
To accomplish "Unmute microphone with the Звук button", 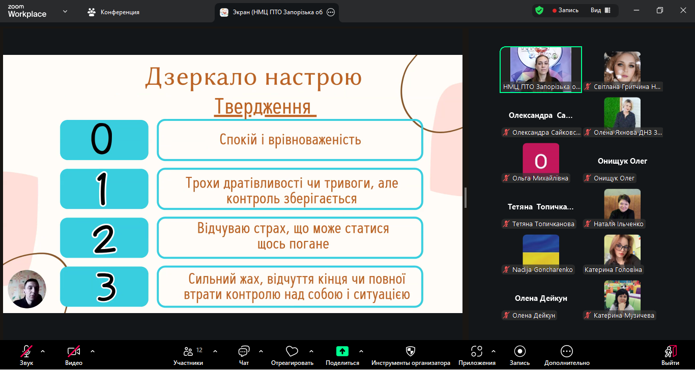I will (x=26, y=355).
